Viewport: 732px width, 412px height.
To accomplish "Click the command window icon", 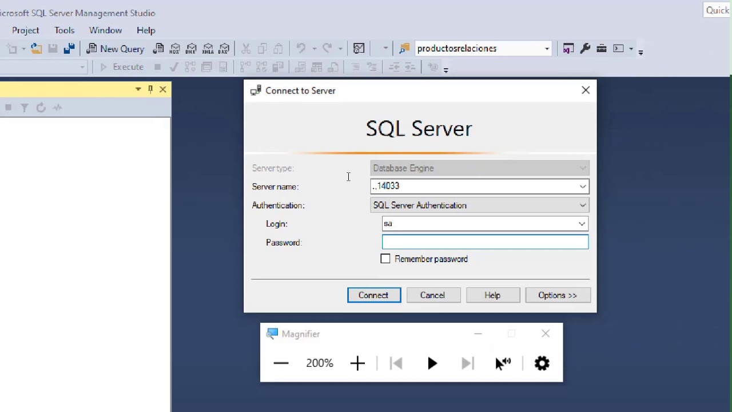I will click(x=618, y=49).
